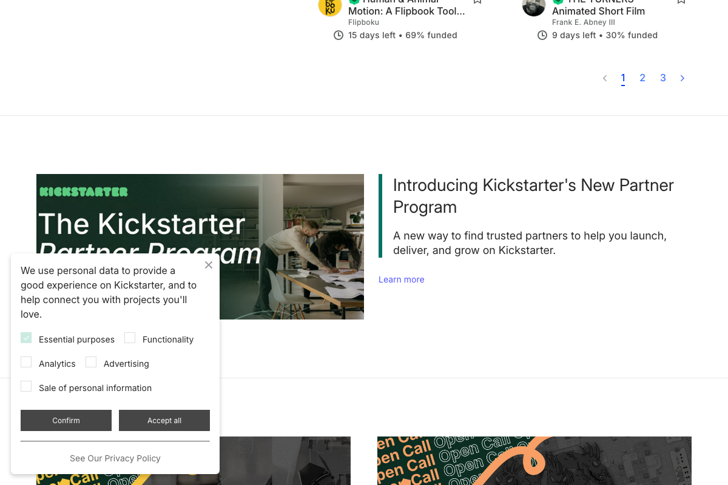Enable Sale of personal information

[x=26, y=386]
